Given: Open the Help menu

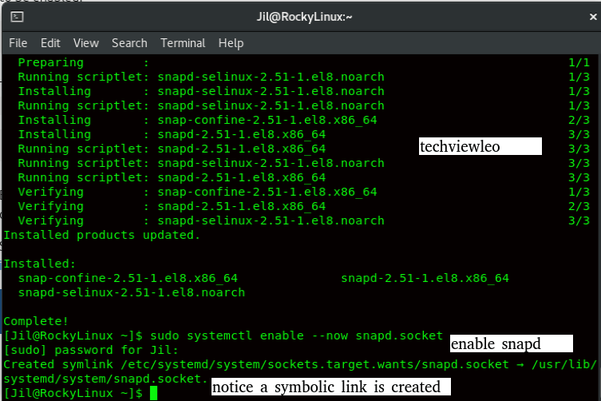Looking at the screenshot, I should [x=231, y=43].
